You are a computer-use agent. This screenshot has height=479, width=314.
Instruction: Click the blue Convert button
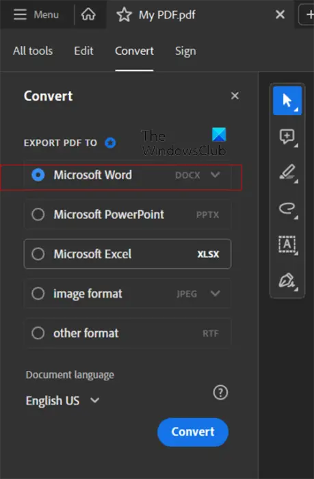(193, 432)
